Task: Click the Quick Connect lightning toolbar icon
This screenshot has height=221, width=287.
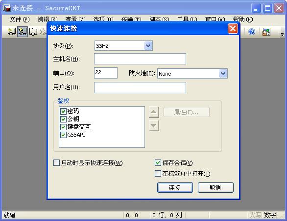Action: coord(23,32)
